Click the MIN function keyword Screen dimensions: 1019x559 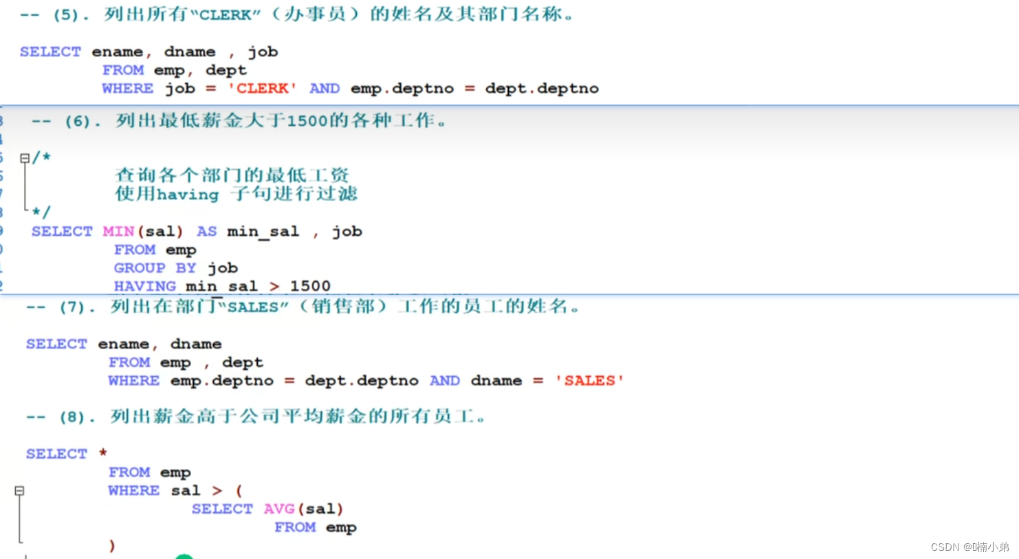click(119, 232)
